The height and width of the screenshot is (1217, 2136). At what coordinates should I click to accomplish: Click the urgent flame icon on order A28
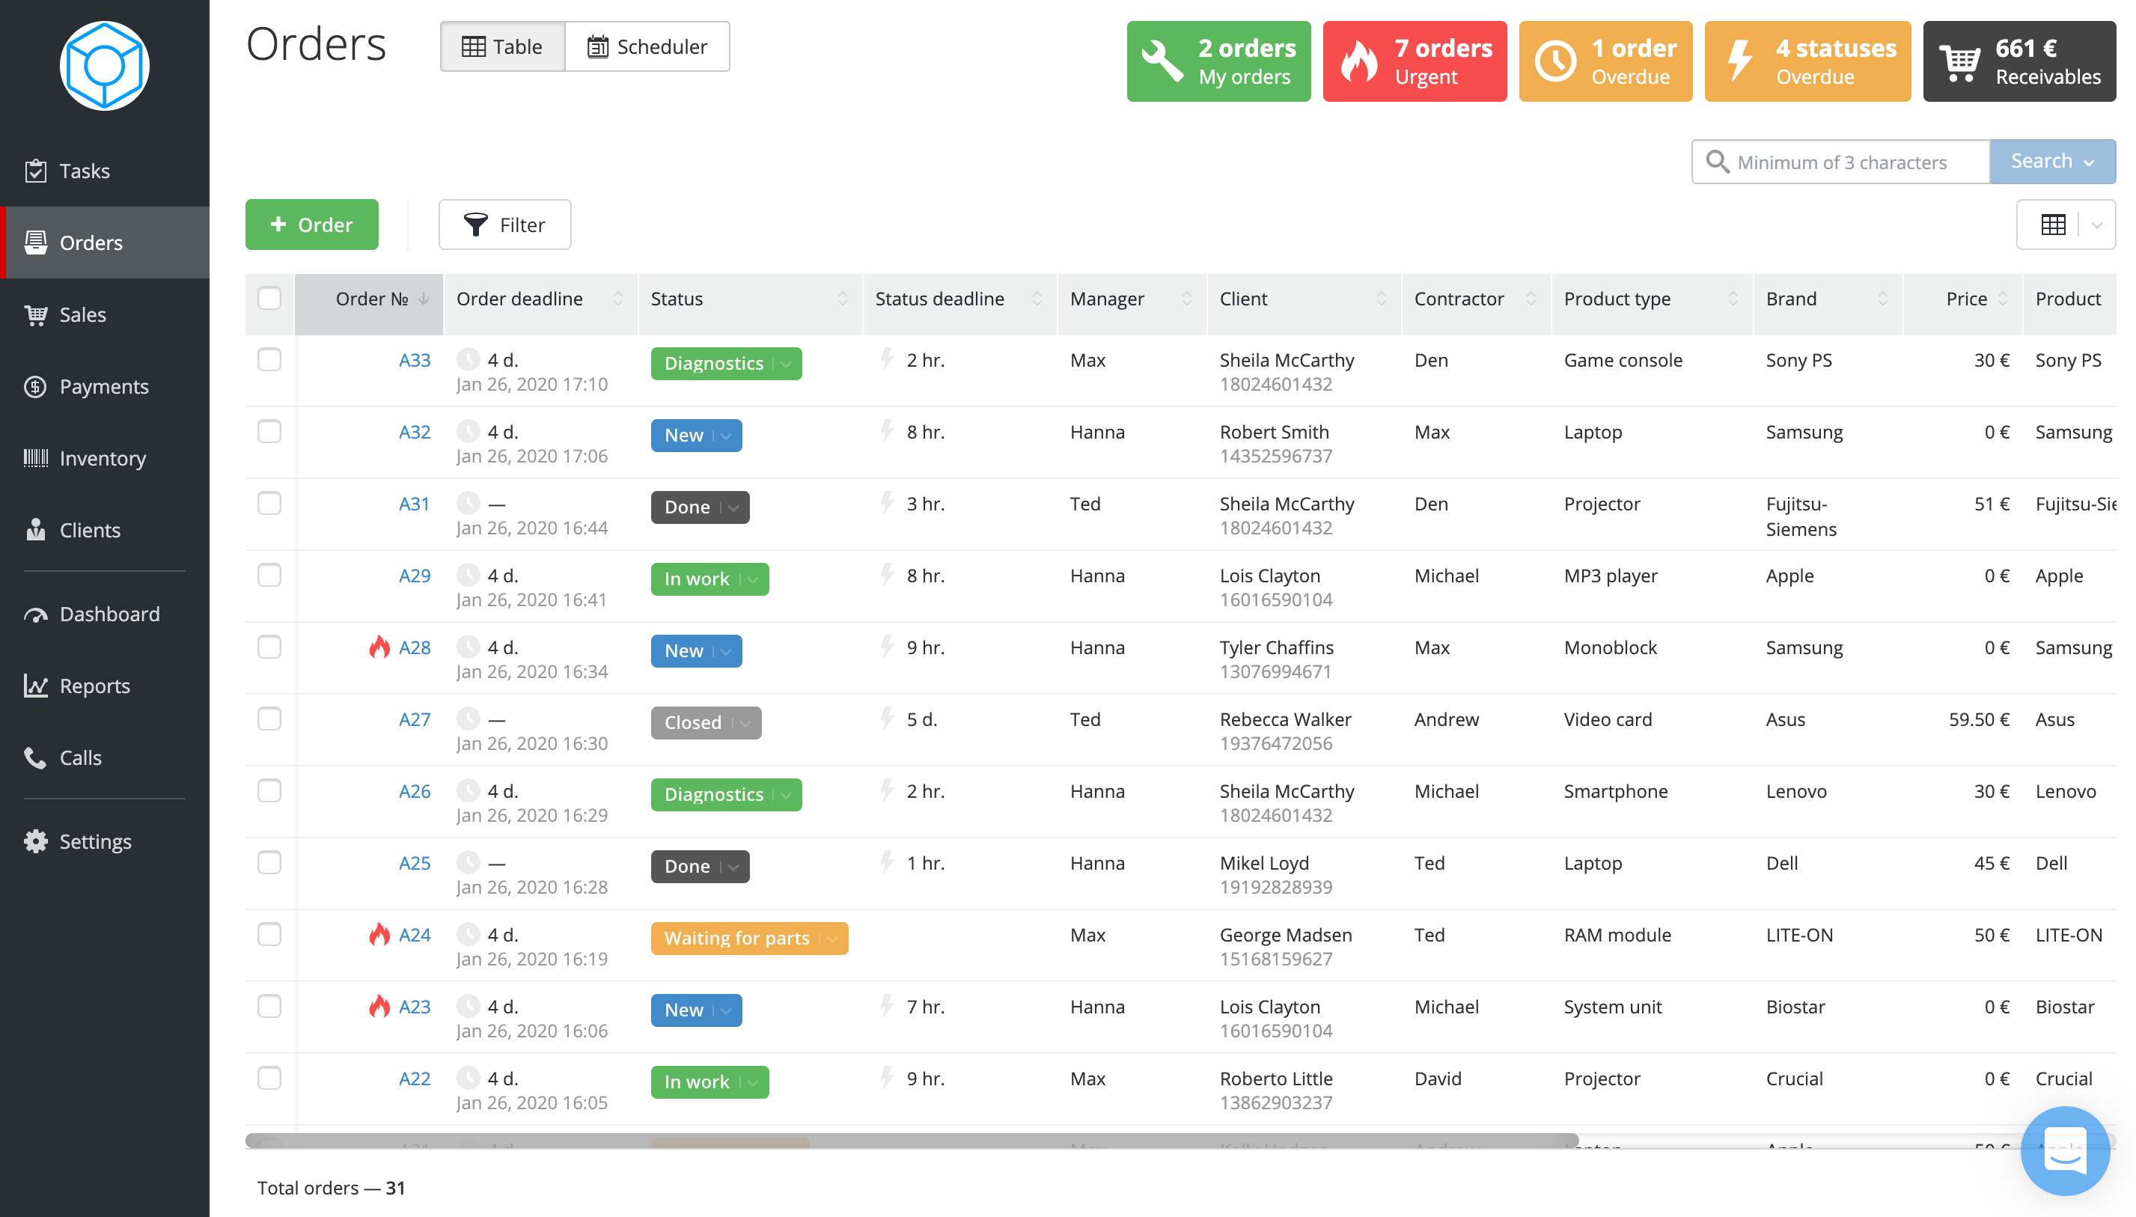379,647
